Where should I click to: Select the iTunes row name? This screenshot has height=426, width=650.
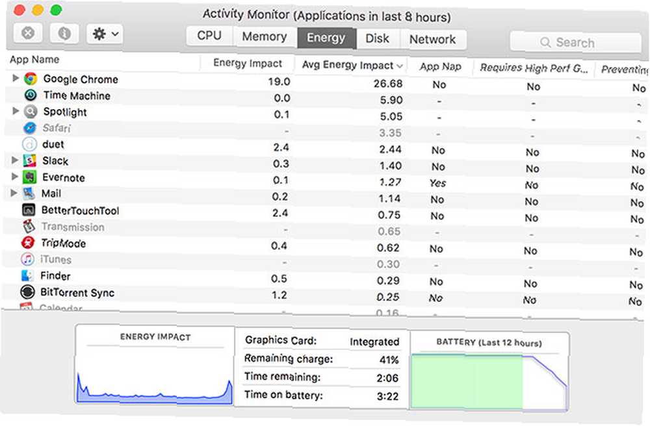coord(55,260)
